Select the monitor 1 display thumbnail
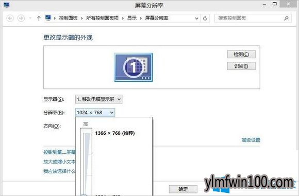 [x=134, y=67]
